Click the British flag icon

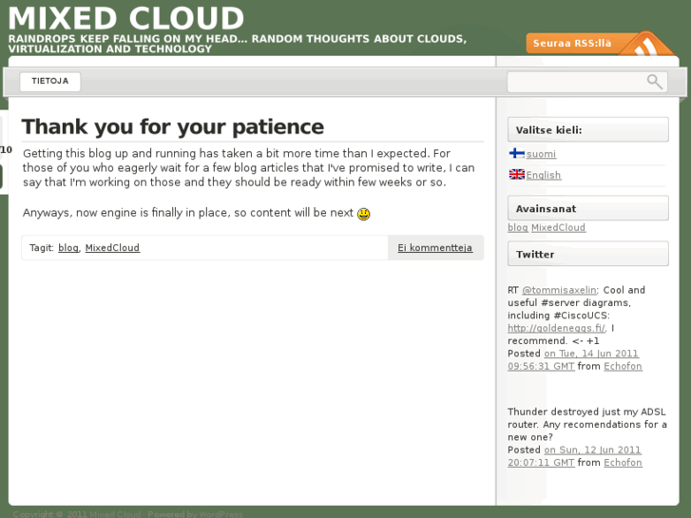tap(516, 174)
